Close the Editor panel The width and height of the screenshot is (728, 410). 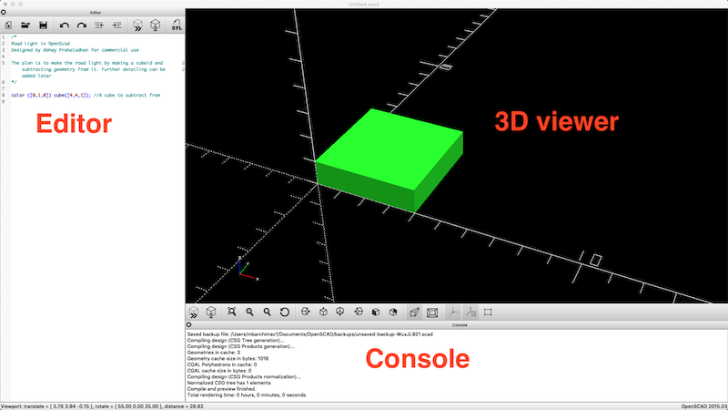pyautogui.click(x=4, y=12)
